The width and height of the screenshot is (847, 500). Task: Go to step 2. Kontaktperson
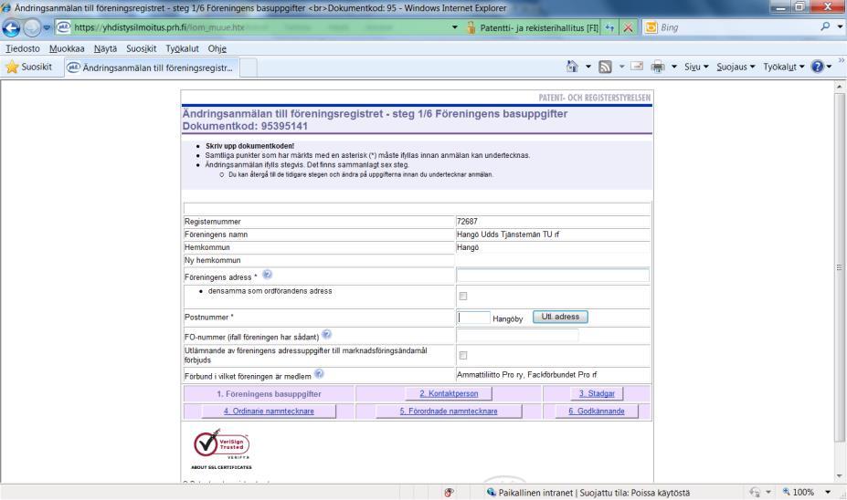pos(449,394)
